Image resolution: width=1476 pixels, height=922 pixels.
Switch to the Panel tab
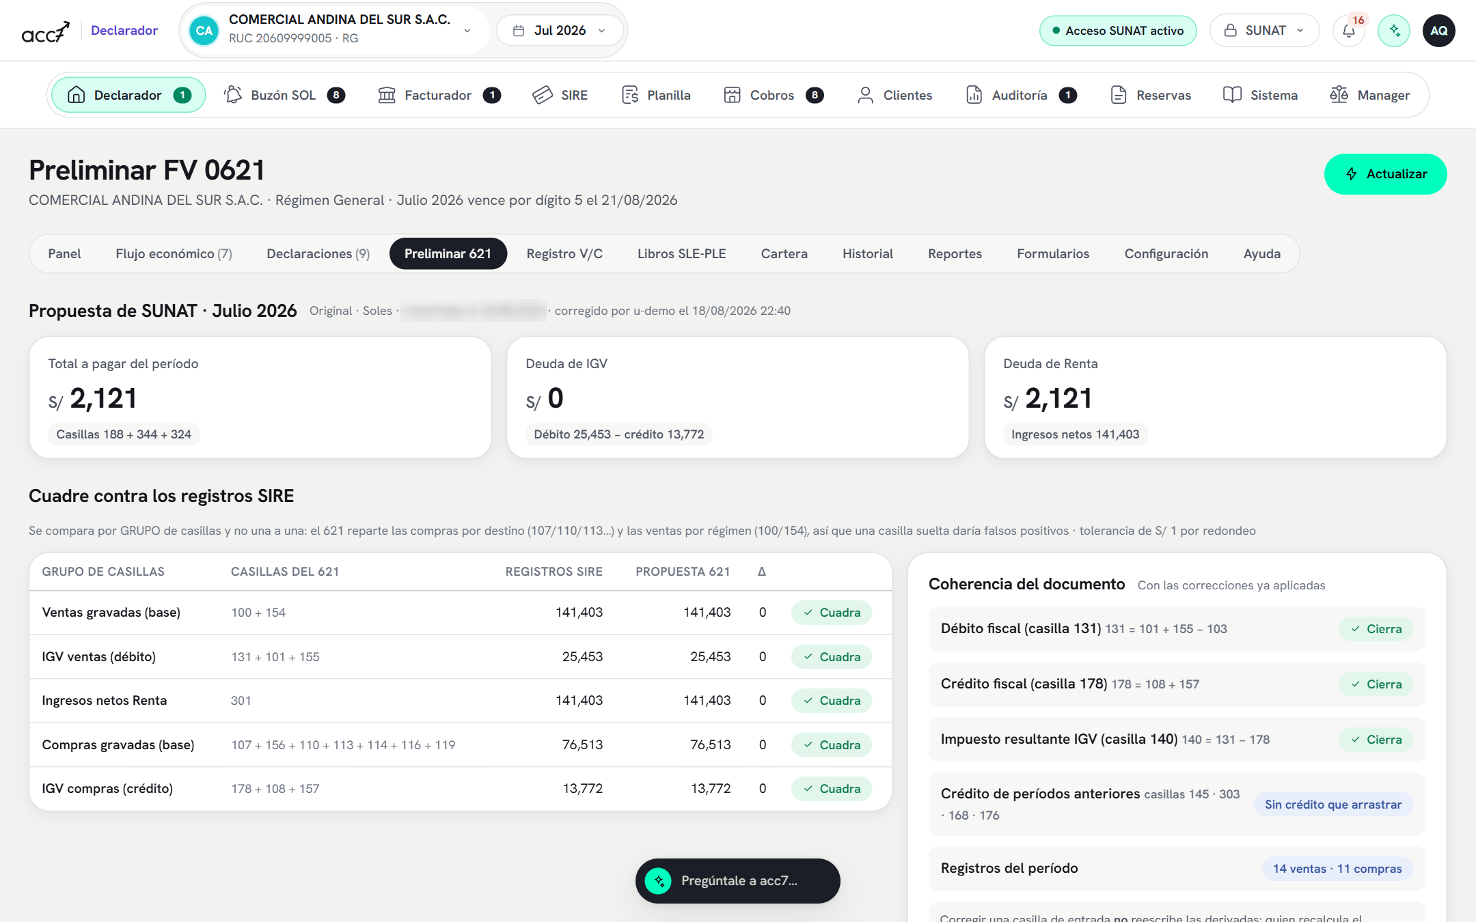(x=64, y=253)
